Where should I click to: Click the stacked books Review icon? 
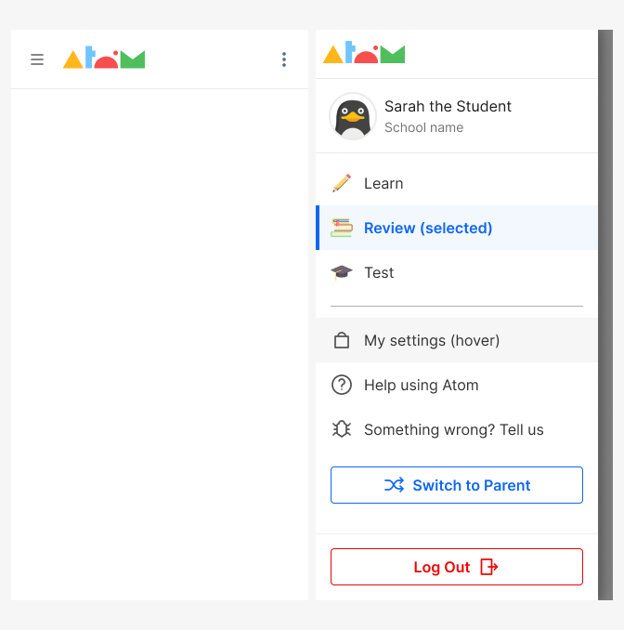(342, 228)
